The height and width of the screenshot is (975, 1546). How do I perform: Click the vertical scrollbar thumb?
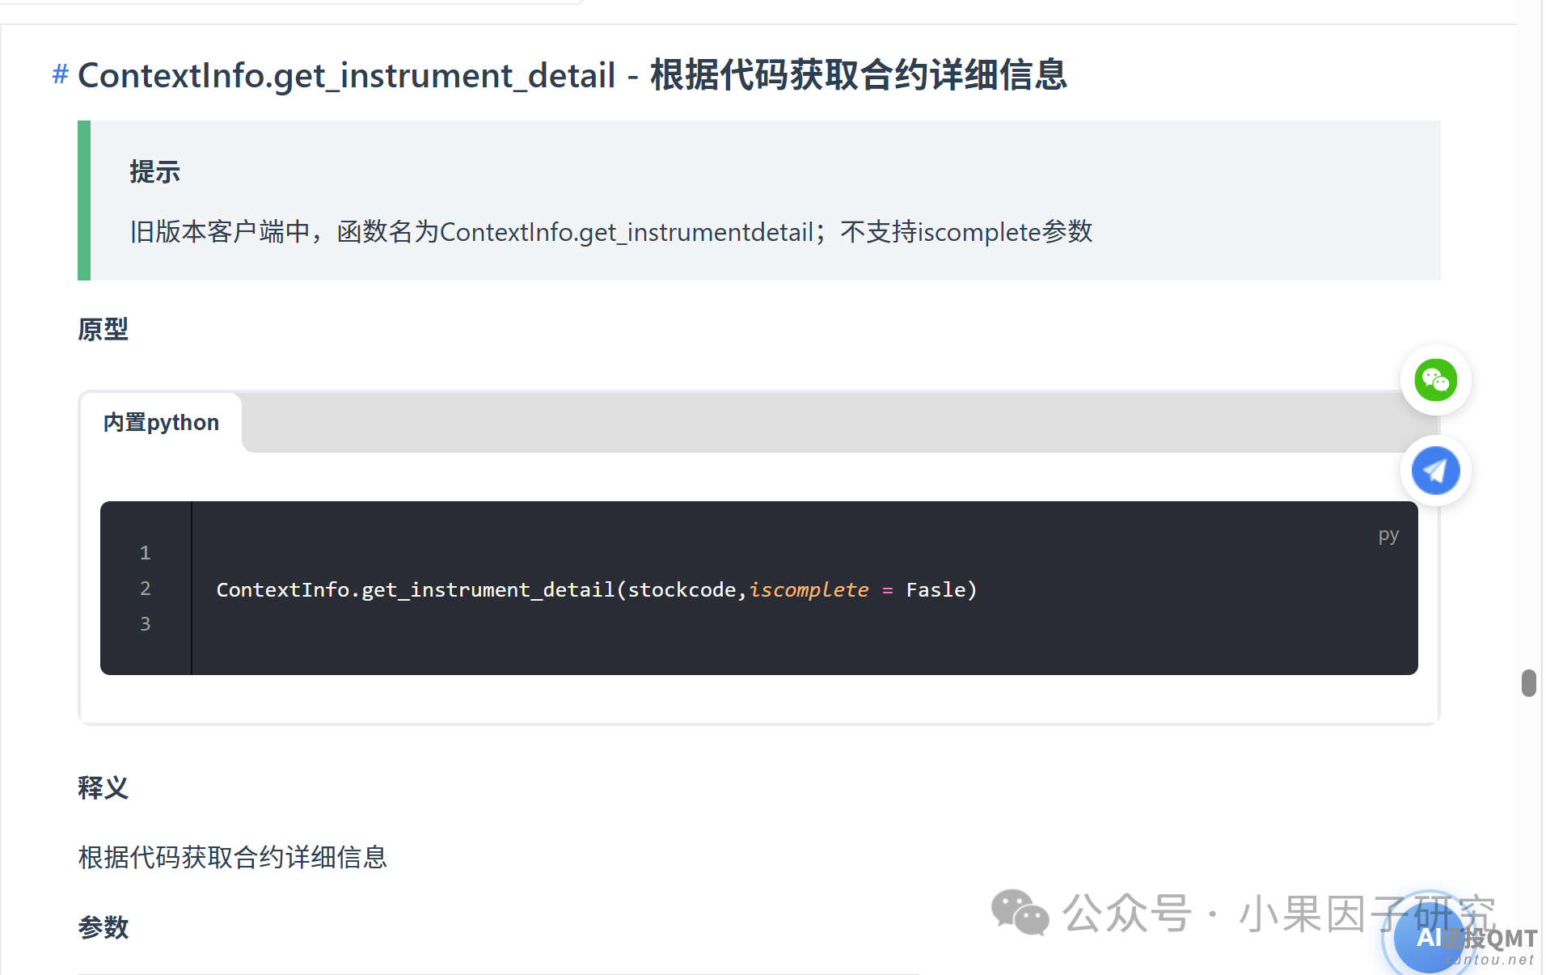[1528, 682]
